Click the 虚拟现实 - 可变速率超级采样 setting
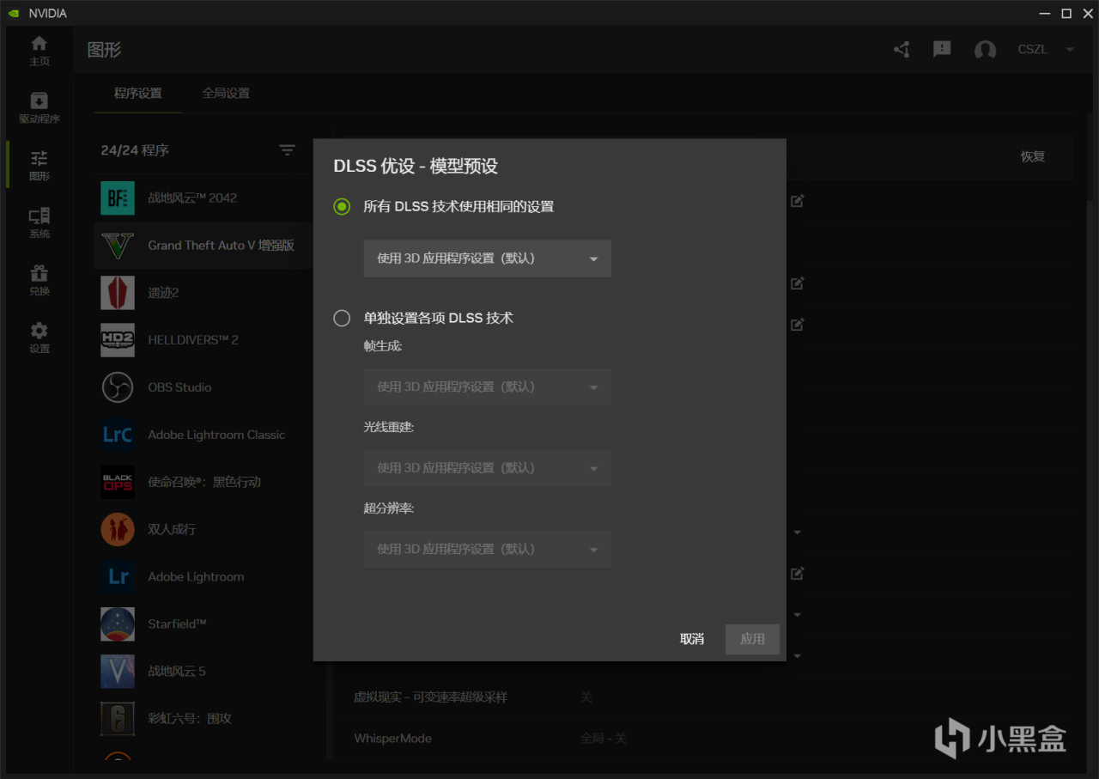Viewport: 1099px width, 779px height. click(x=431, y=697)
